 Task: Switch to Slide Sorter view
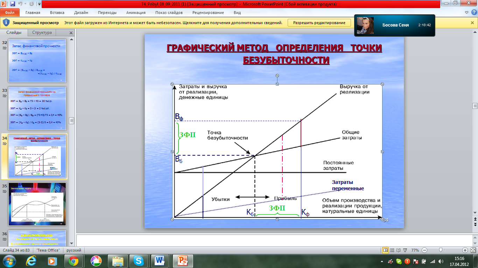[392, 250]
